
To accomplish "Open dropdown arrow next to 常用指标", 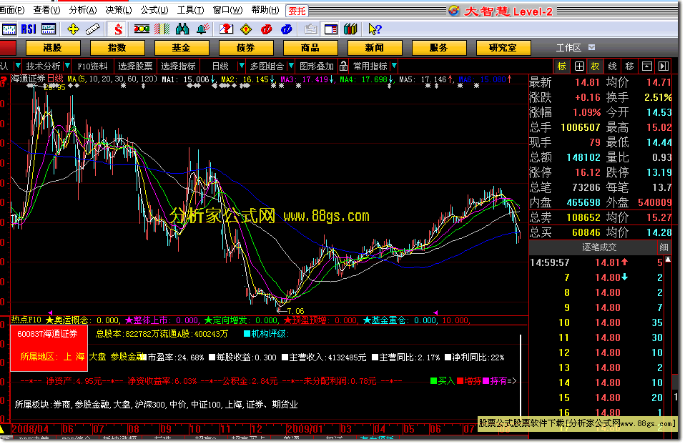I will tap(394, 66).
